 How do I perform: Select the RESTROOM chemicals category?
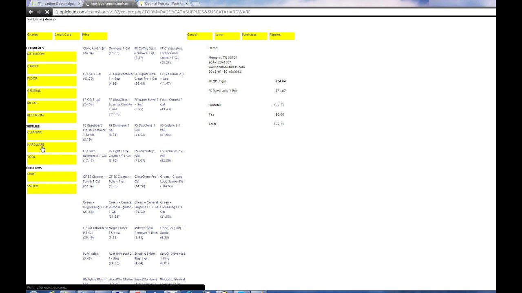tap(51, 117)
